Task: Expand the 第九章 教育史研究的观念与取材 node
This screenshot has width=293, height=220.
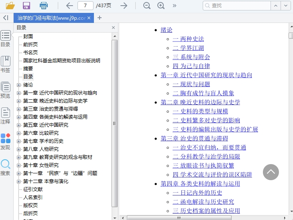Action: click(x=18, y=157)
